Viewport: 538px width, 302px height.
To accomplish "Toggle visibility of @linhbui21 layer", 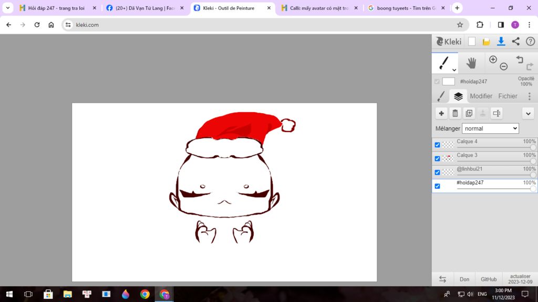I will click(437, 172).
